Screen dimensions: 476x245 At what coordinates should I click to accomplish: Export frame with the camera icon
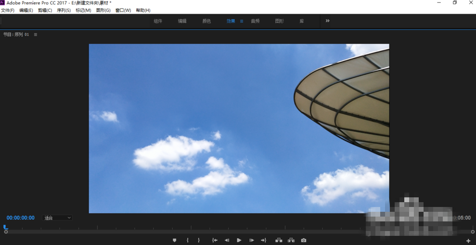[x=304, y=240]
